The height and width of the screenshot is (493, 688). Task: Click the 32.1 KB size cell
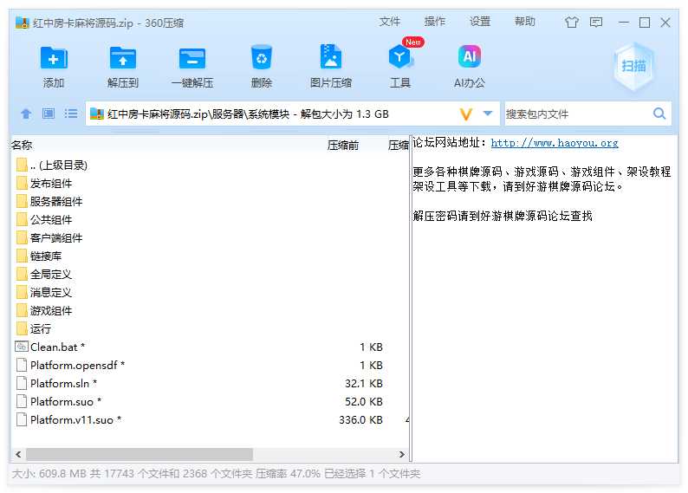364,383
